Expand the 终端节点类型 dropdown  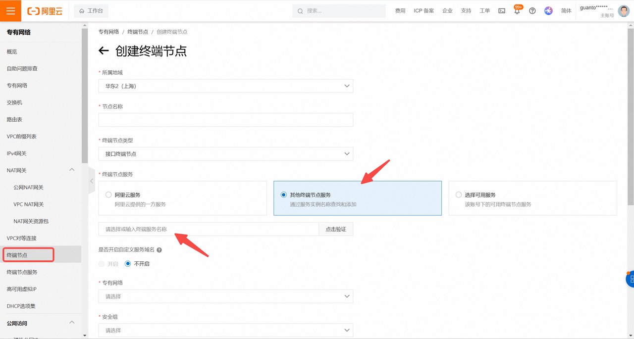click(226, 154)
